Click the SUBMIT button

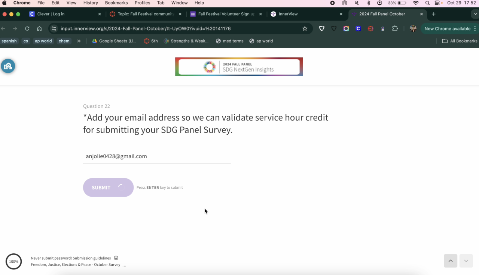(108, 187)
